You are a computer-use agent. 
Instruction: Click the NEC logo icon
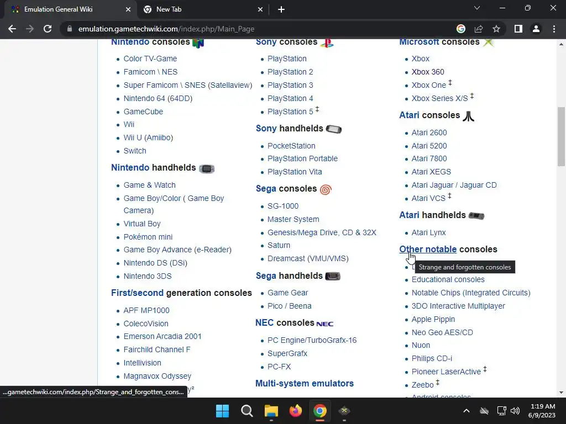(x=325, y=324)
